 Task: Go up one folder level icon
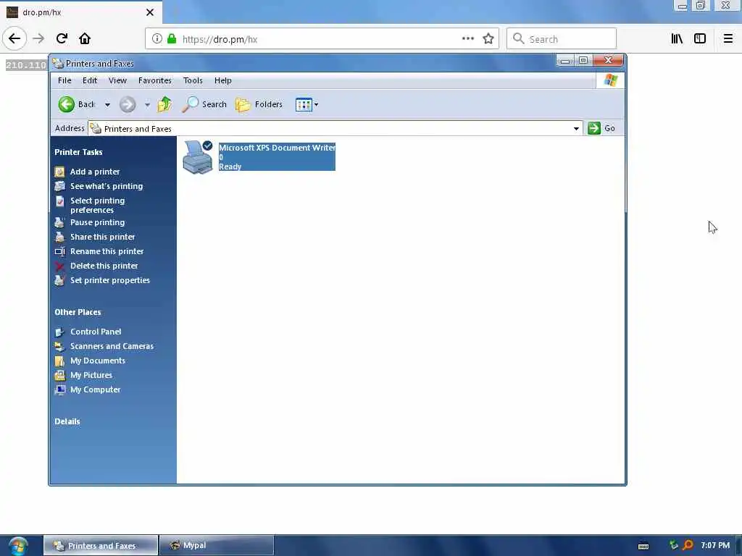[x=164, y=104]
